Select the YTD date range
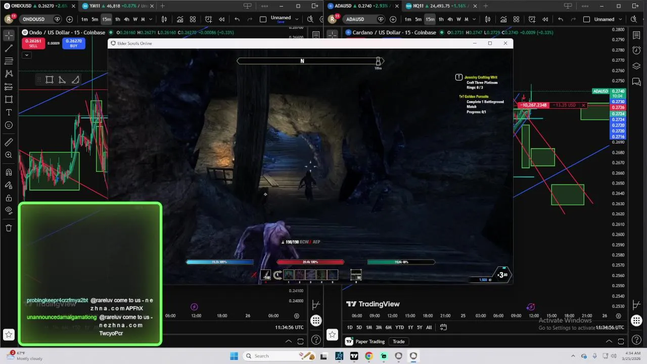Viewport: 647px width, 364px height. [x=399, y=327]
